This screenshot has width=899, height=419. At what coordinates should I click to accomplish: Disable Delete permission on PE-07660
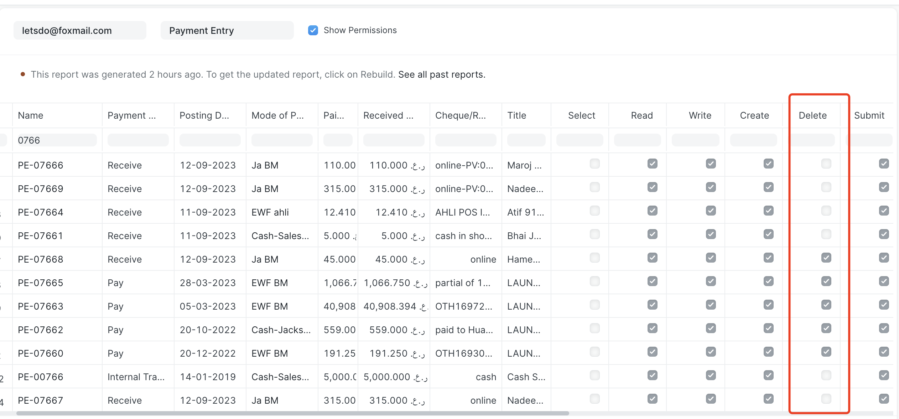(x=826, y=352)
